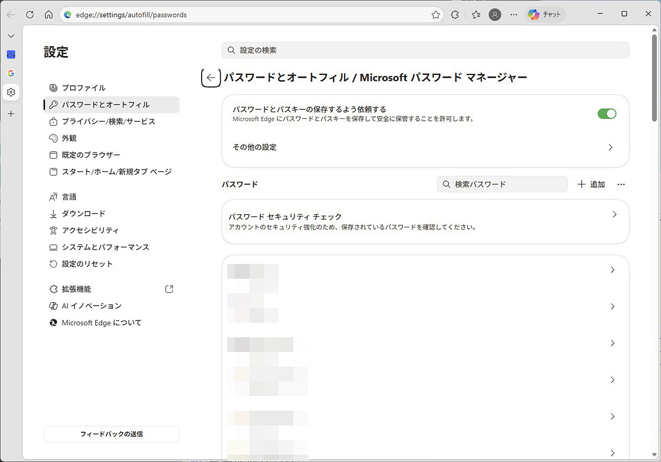The width and height of the screenshot is (661, 462).
Task: Click the Edge logo in address bar
Action: point(68,15)
